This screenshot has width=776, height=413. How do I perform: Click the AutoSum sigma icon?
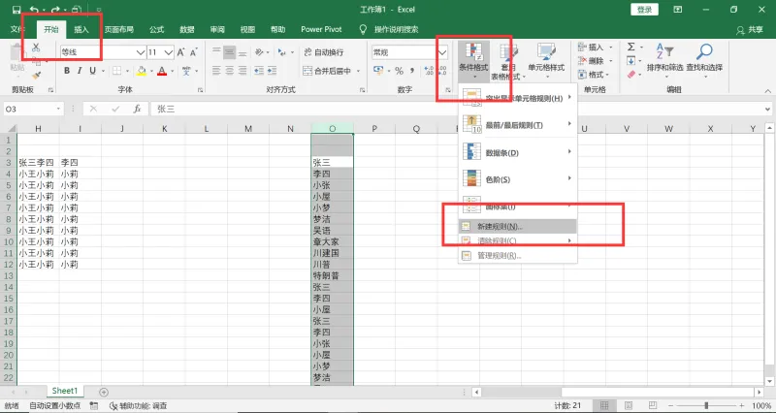click(x=631, y=47)
